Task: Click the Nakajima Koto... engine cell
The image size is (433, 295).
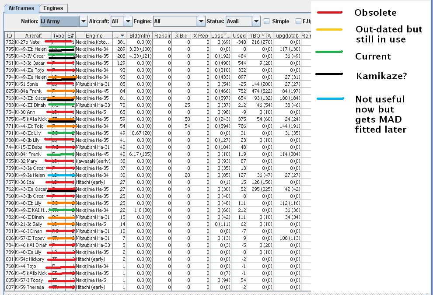Action: [x=94, y=42]
